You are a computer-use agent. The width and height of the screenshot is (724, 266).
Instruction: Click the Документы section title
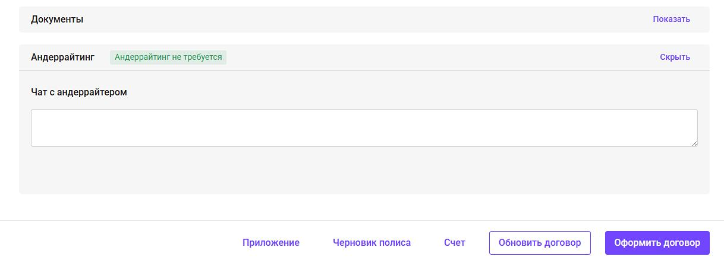57,19
